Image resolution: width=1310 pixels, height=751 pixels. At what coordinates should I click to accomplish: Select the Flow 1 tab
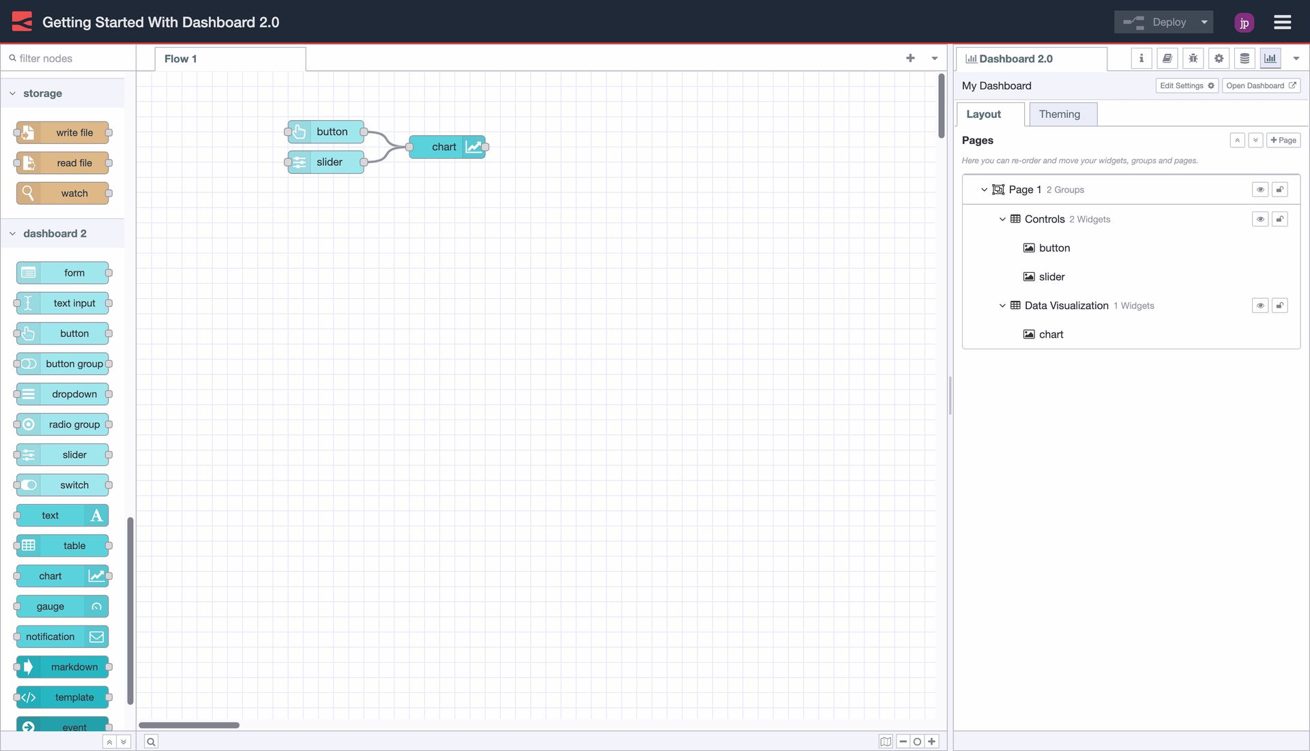tap(180, 59)
